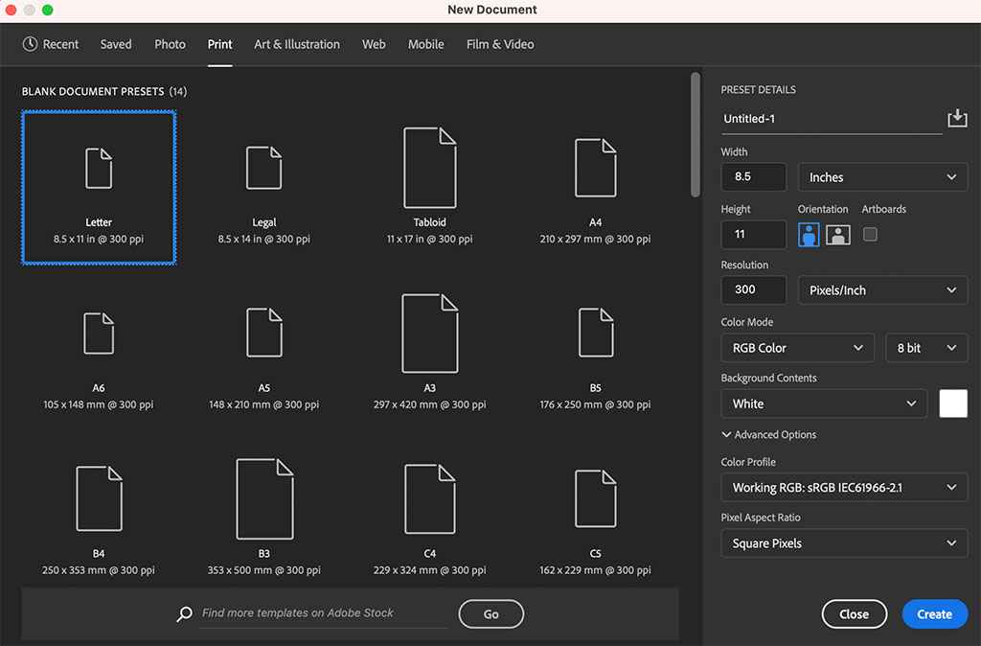
Task: Select the C4 document preset
Action: pos(430,497)
